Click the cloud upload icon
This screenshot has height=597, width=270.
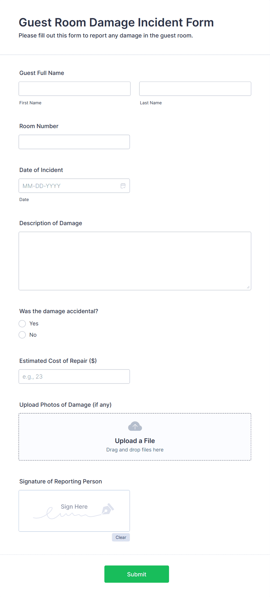(135, 426)
